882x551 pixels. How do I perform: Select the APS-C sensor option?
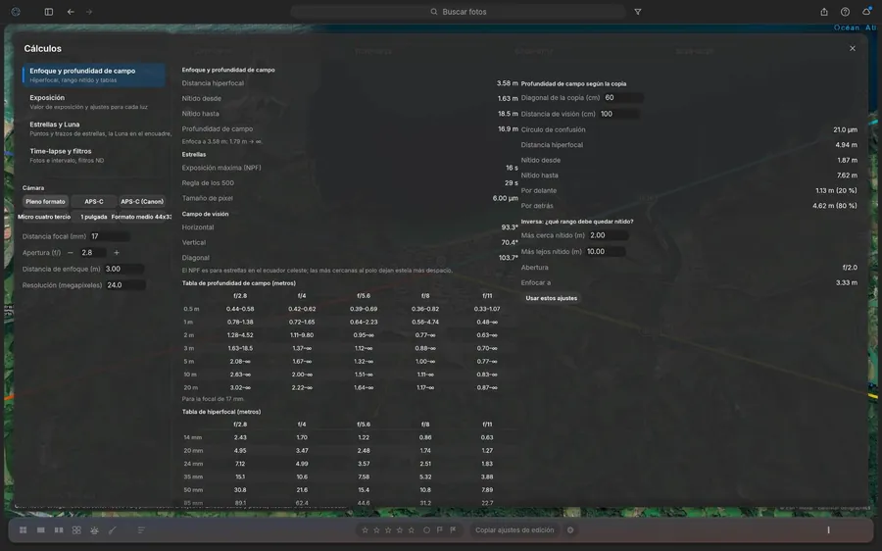94,202
